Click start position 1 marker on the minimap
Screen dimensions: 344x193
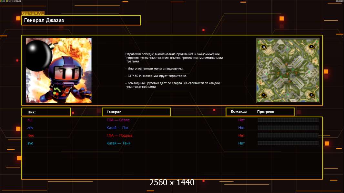point(264,95)
